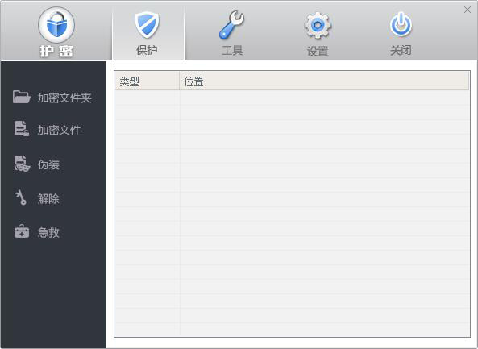This screenshot has height=349, width=478.
Task: Sort by the 类型 column header
Action: tap(147, 81)
